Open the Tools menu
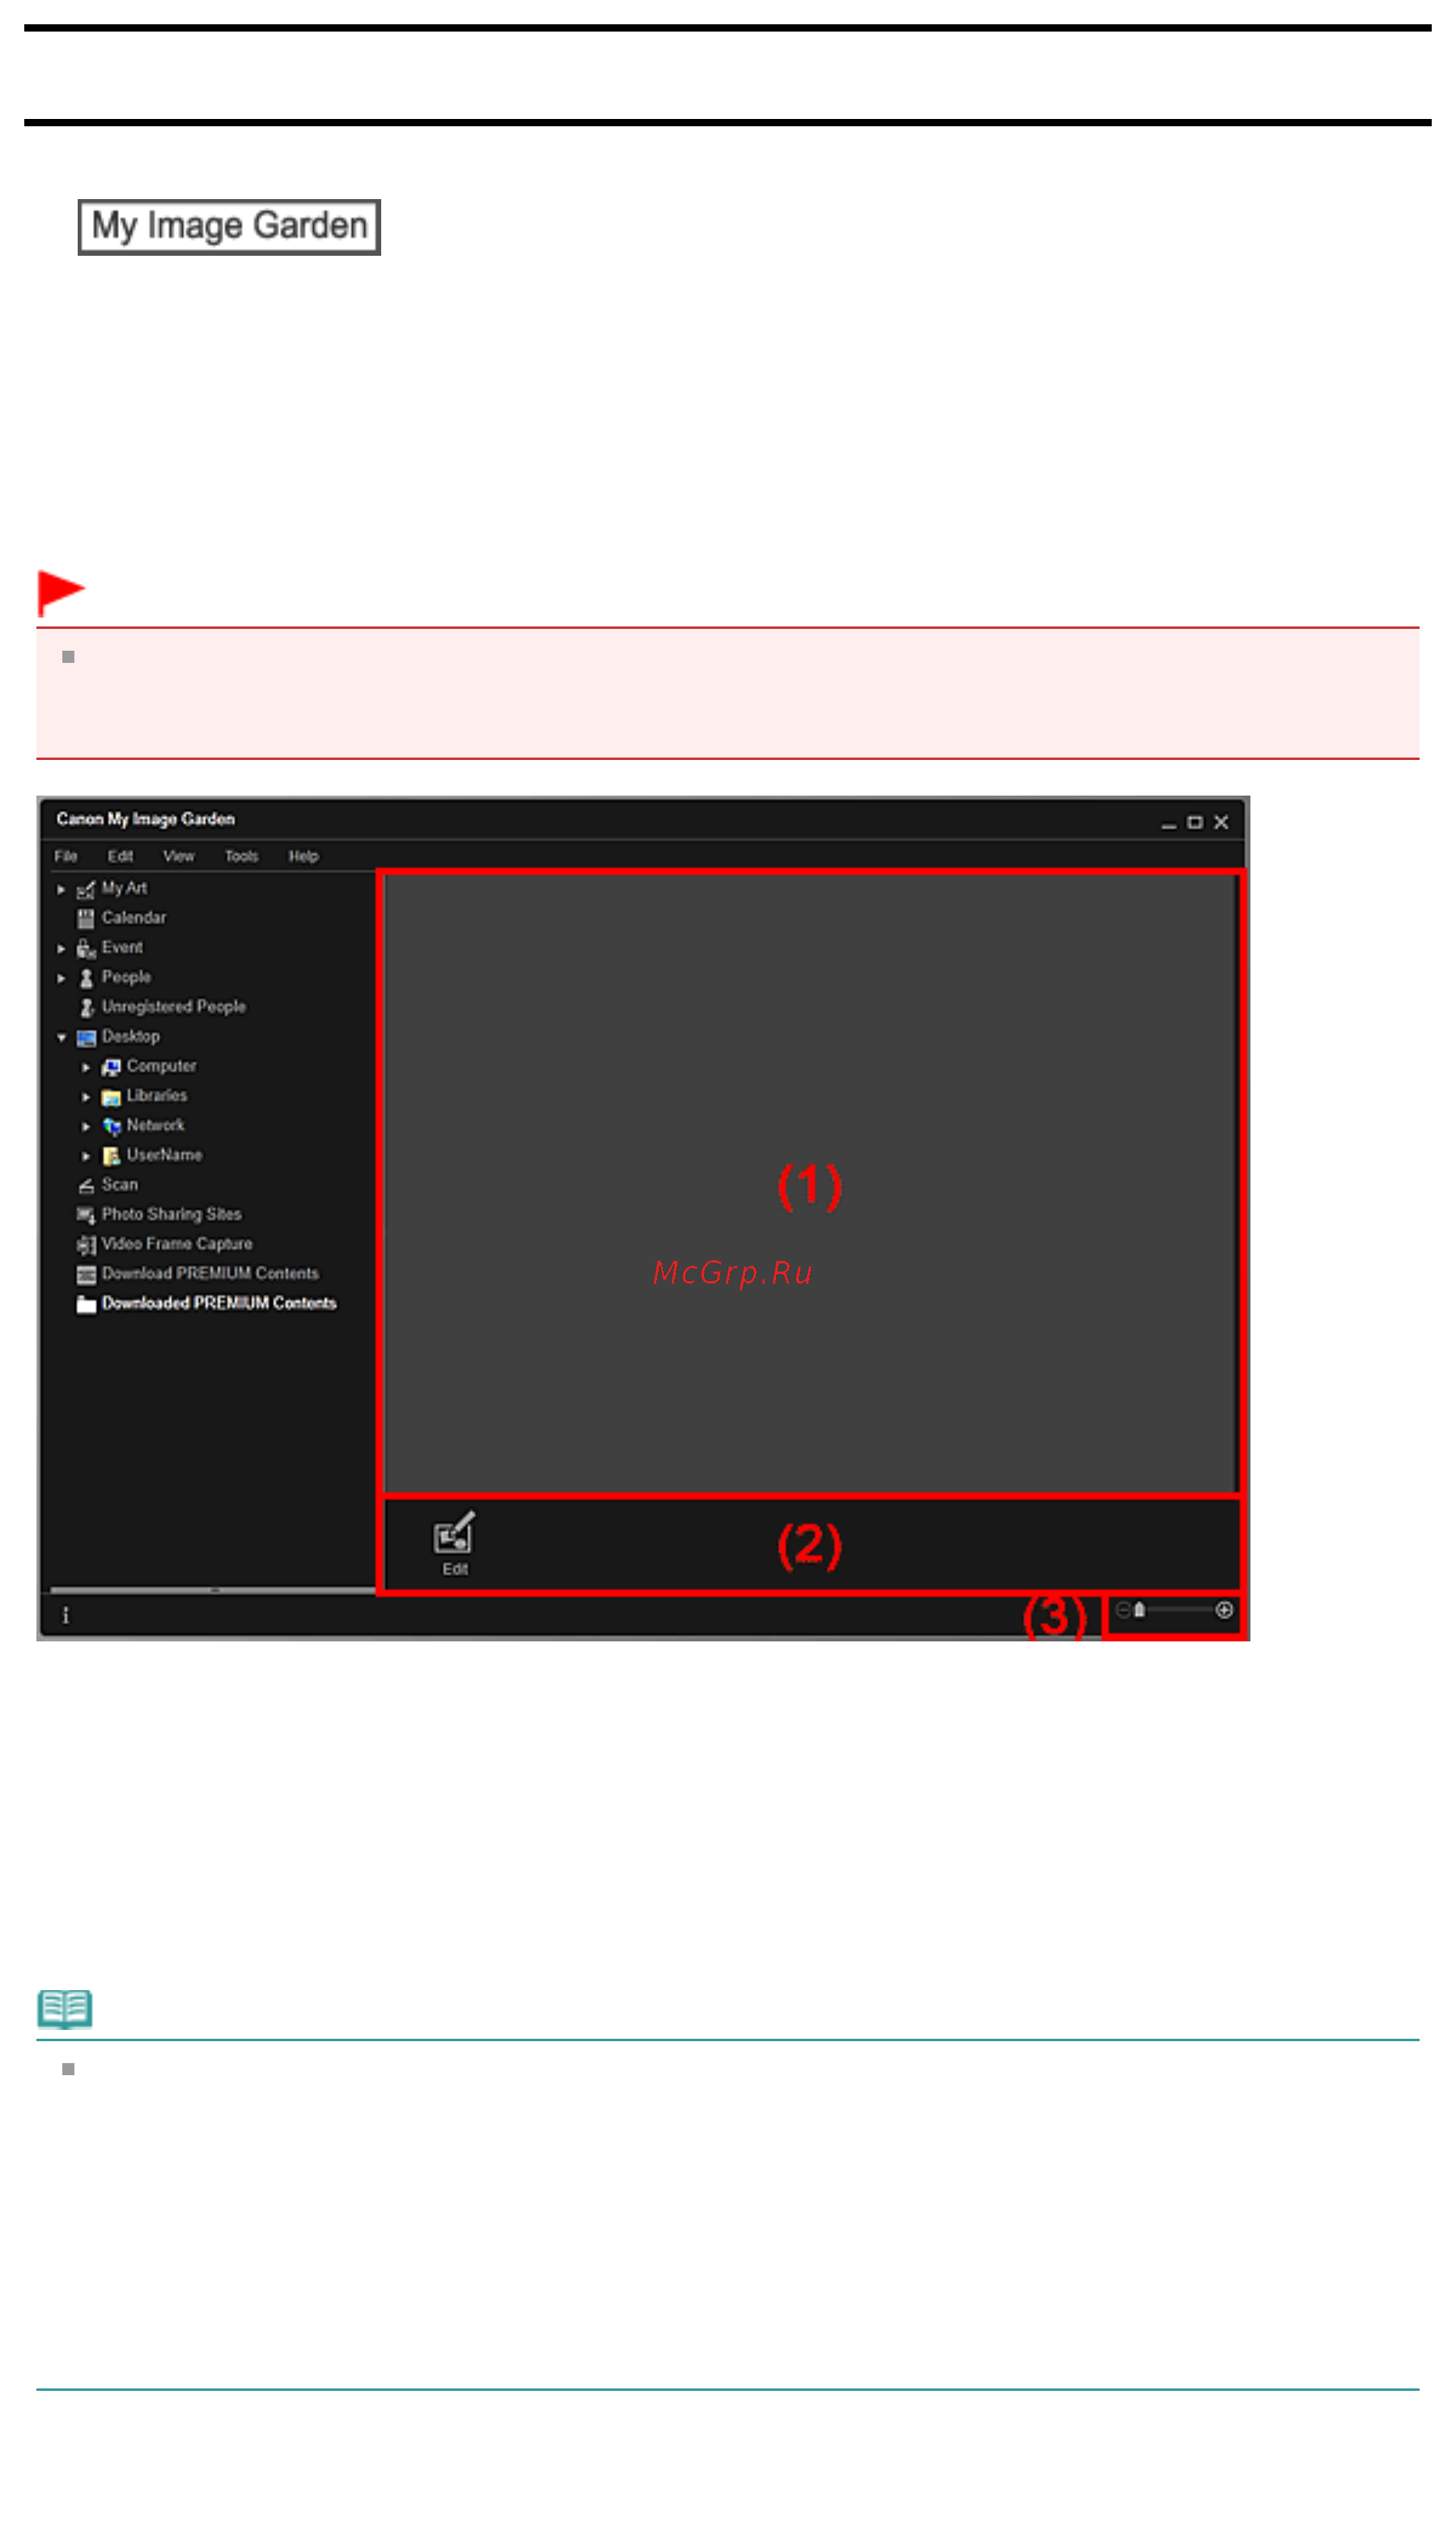1456x2543 pixels. (241, 856)
